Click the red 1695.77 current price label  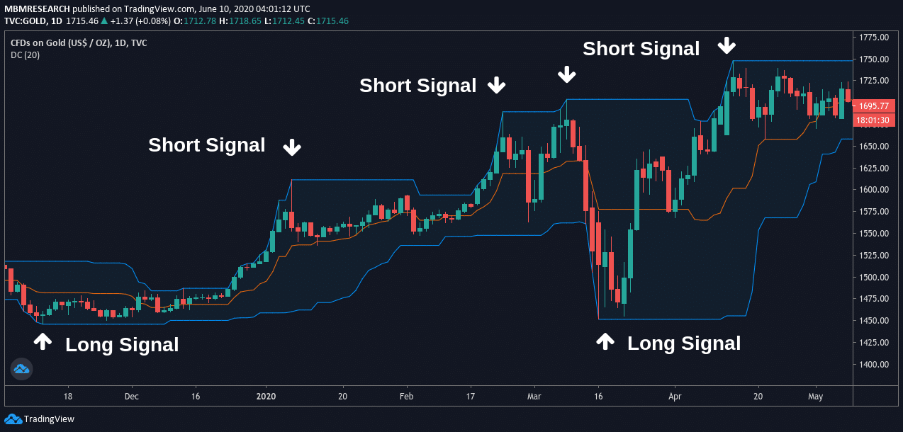[874, 106]
